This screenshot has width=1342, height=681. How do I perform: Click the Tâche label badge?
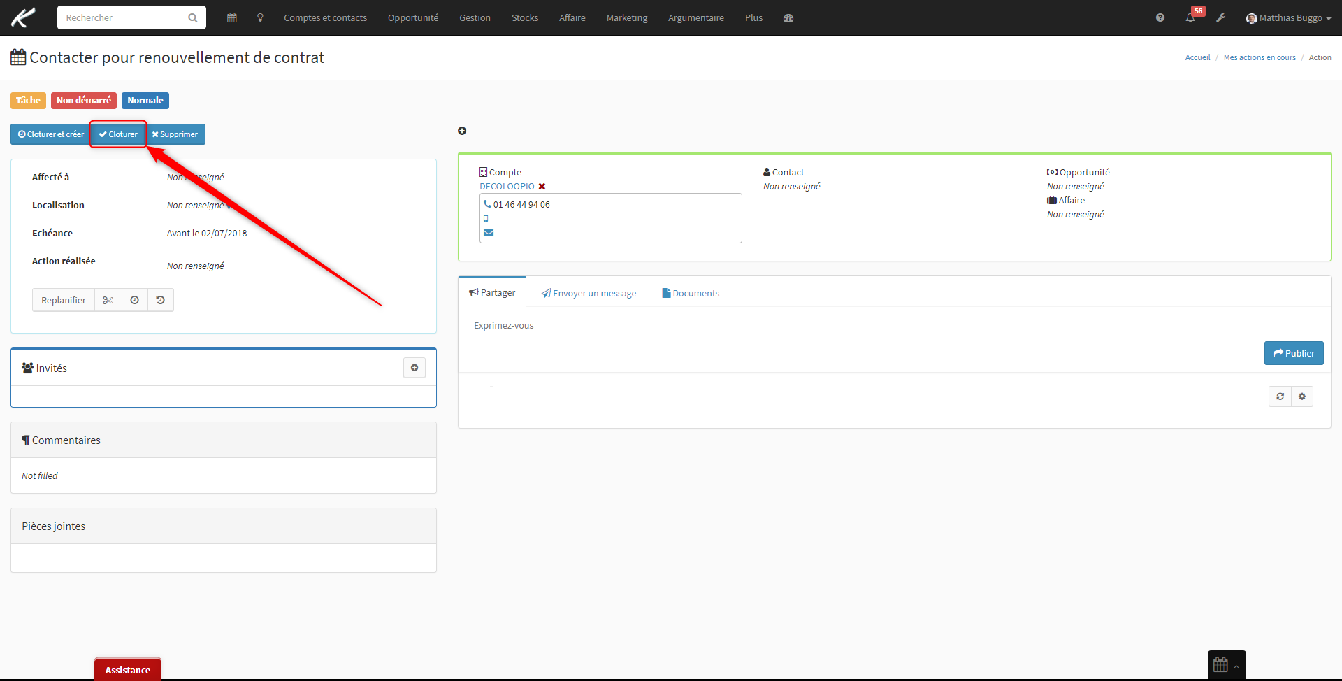click(x=28, y=101)
